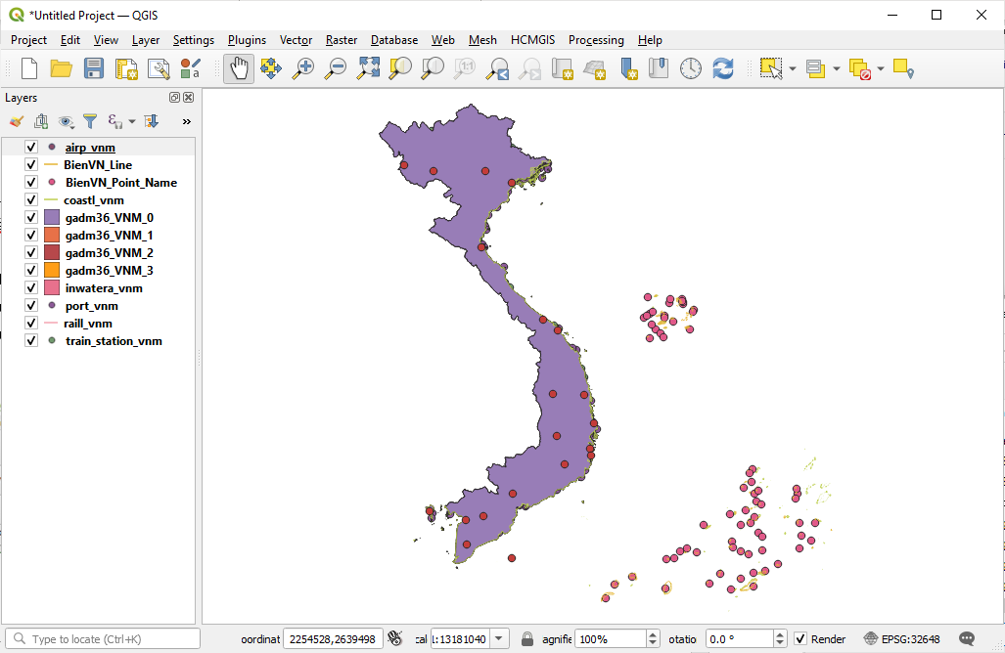Viewport: 1005px width, 653px height.
Task: Open the Layout Manager icon
Action: point(159,68)
